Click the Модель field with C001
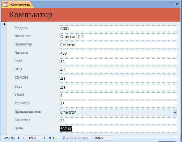 119,29
